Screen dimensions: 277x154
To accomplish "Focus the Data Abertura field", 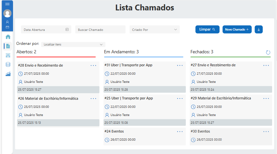I will pyautogui.click(x=46, y=30).
